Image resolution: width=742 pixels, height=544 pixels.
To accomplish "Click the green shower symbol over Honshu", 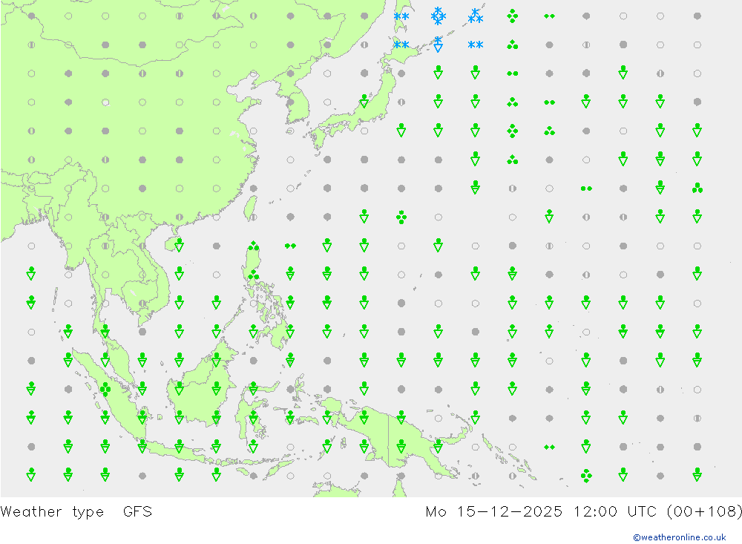I will point(364,102).
